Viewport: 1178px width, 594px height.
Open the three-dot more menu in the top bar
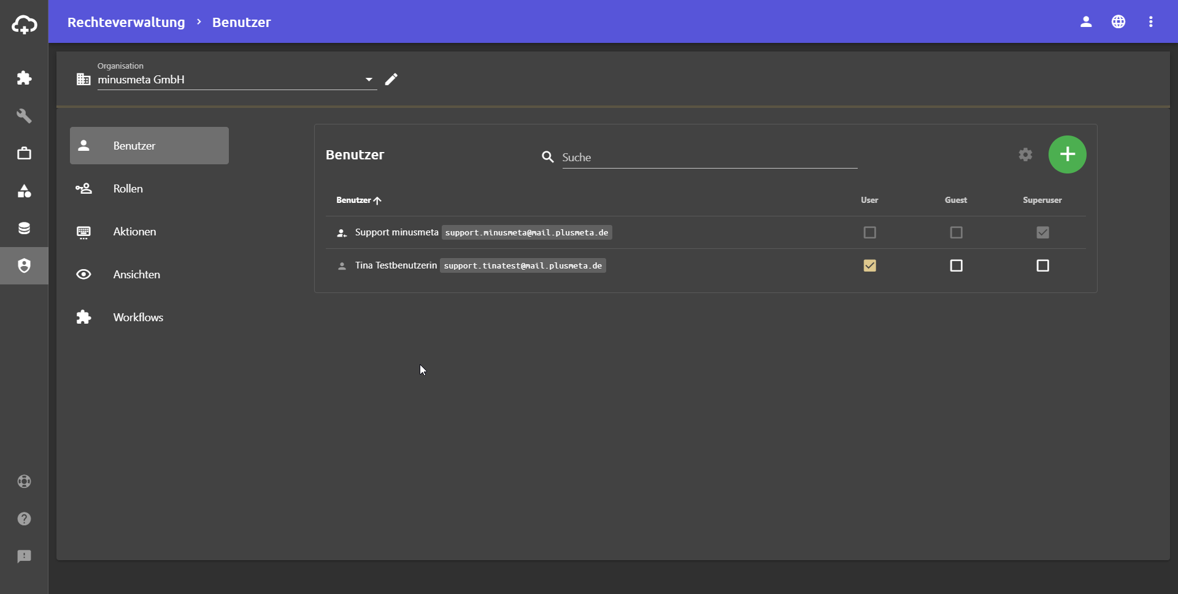coord(1151,22)
